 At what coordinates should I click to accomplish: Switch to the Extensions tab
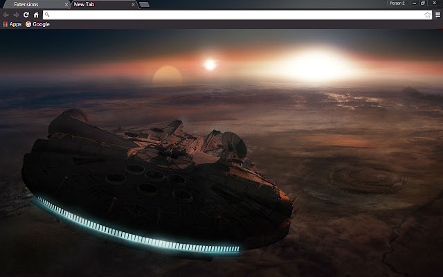36,5
